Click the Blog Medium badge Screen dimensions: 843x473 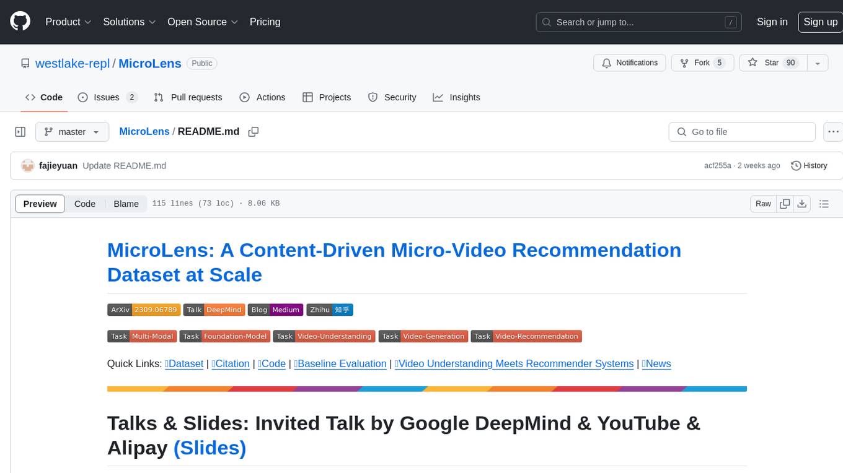coord(275,310)
